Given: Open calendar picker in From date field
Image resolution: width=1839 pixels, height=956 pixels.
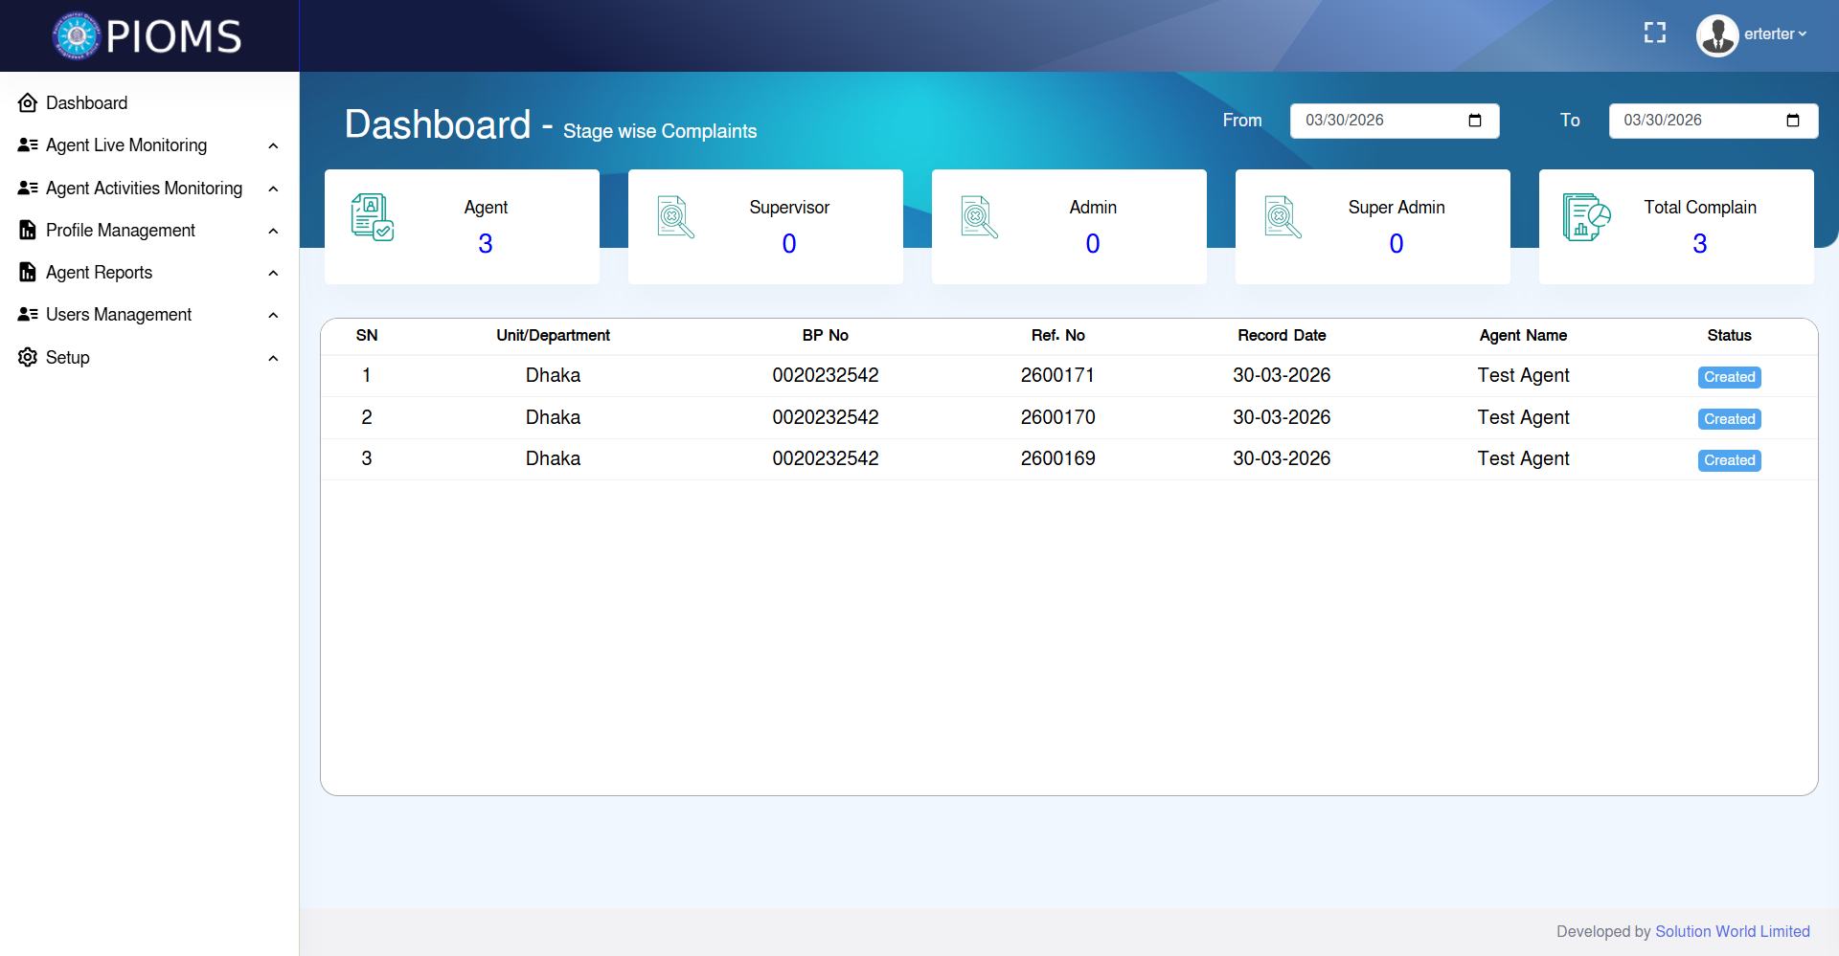Looking at the screenshot, I should tap(1474, 121).
